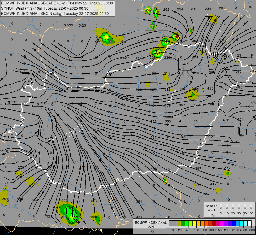Click the 498 value on the map
256x235 pixels.
210,89
